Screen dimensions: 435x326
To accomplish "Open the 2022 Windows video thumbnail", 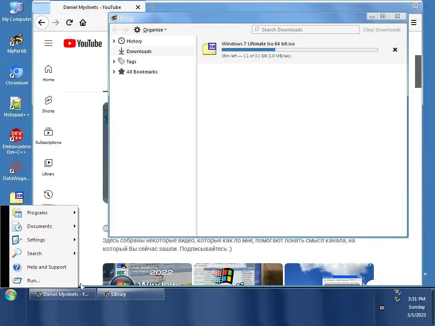I will coord(147,274).
